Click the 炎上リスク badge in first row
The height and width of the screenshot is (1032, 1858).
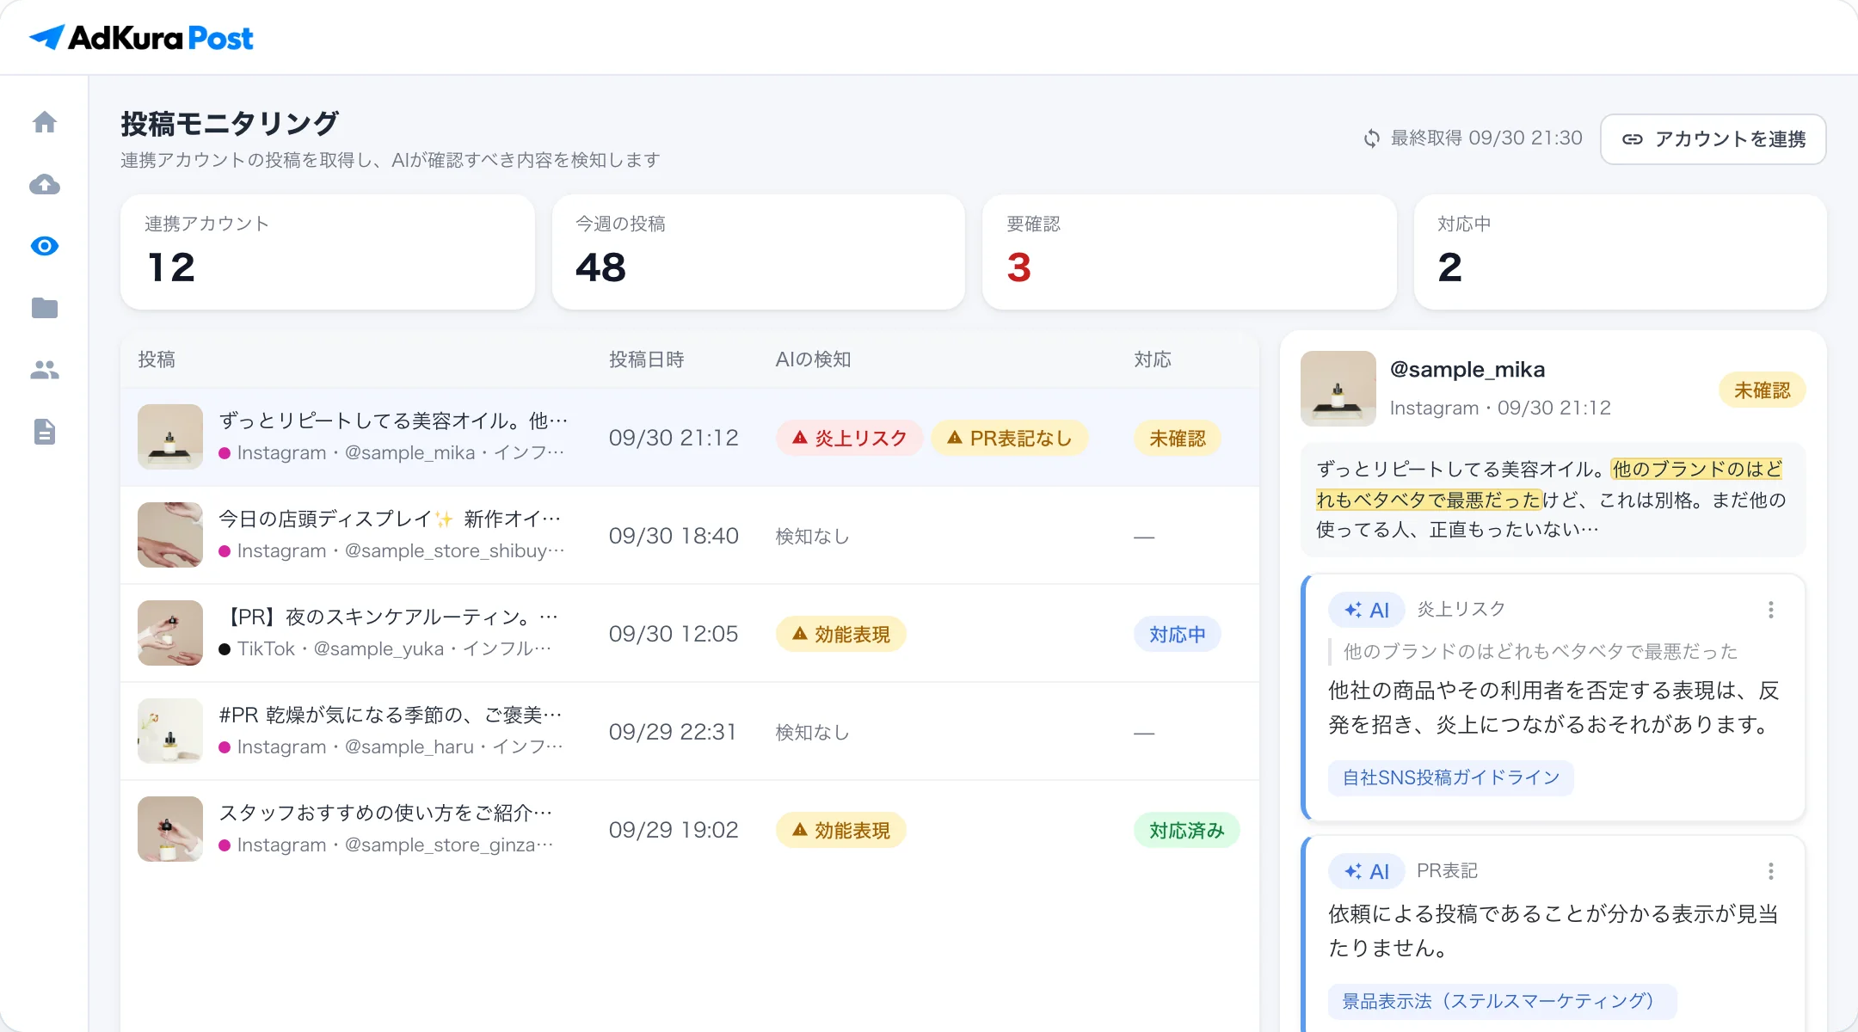click(850, 439)
